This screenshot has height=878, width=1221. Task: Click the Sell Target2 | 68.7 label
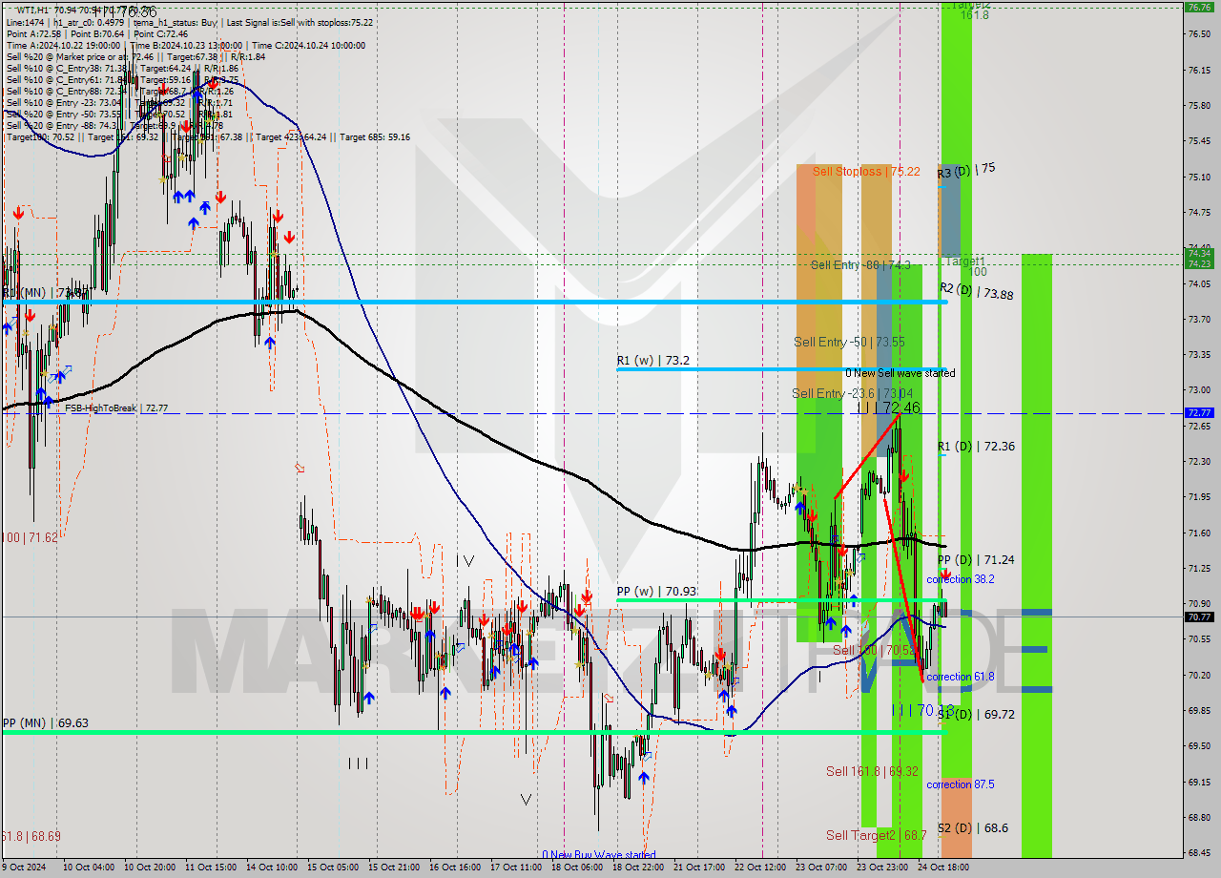pyautogui.click(x=876, y=835)
